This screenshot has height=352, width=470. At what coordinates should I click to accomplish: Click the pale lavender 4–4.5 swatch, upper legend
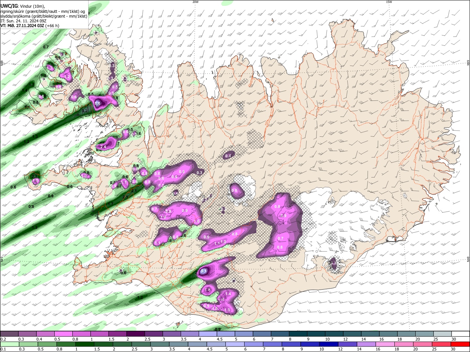click(x=207, y=334)
